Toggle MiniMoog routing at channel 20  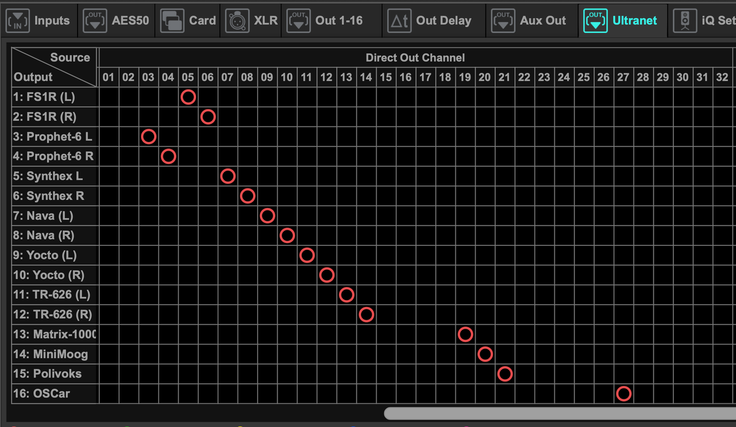(485, 354)
